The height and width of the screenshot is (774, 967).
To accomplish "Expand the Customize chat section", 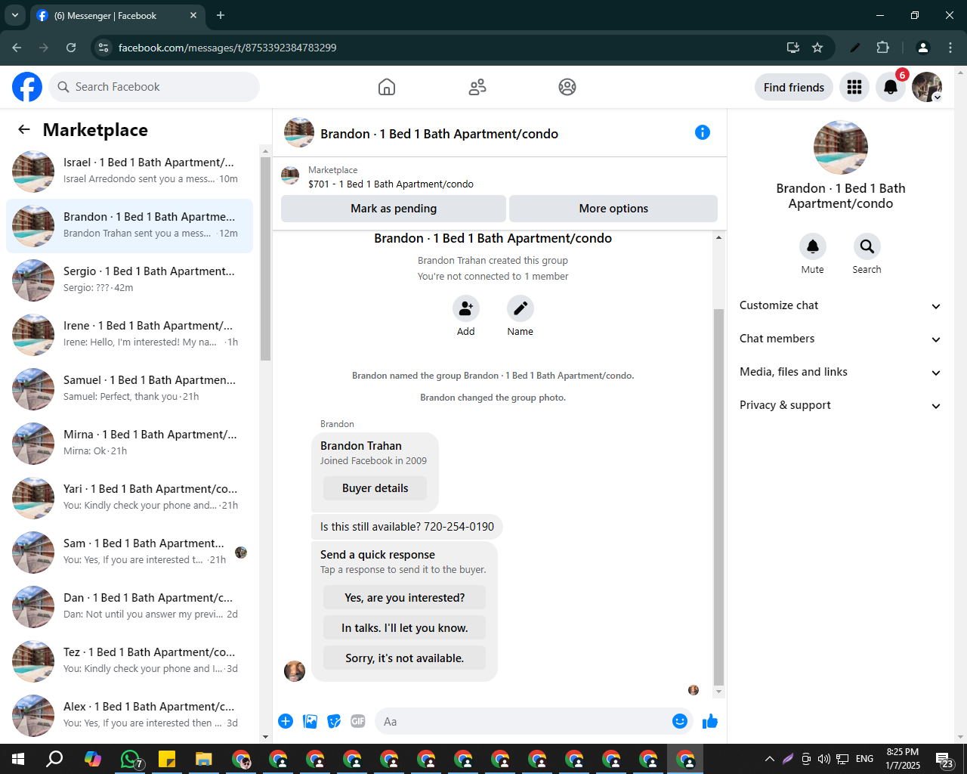I will coord(841,305).
